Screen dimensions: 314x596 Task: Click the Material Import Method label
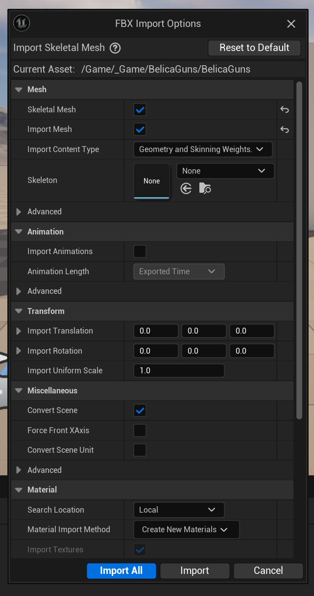point(69,530)
